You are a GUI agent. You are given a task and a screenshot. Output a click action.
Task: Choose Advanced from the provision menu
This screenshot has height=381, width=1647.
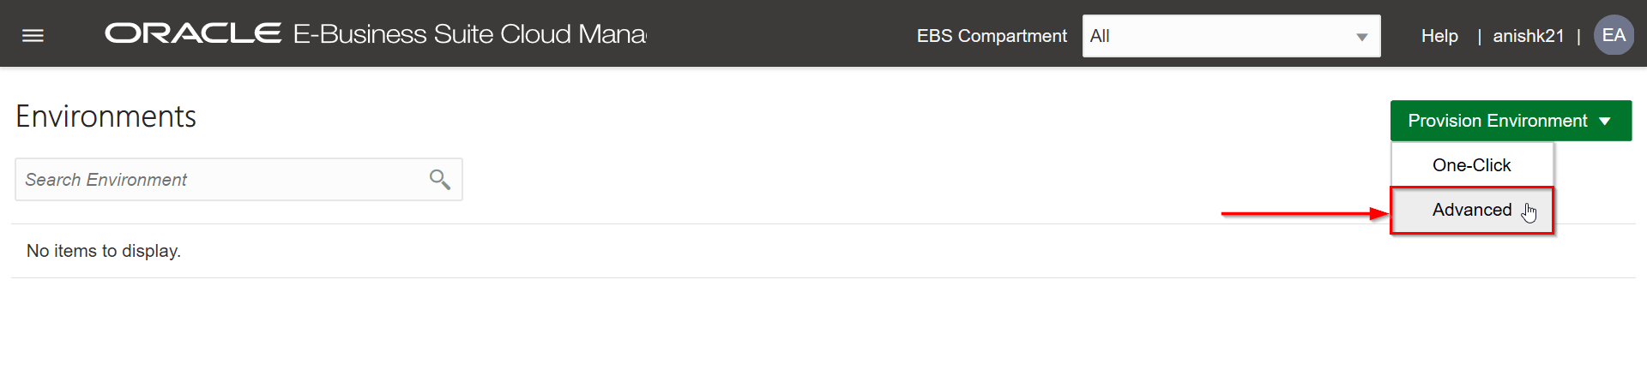tap(1471, 210)
